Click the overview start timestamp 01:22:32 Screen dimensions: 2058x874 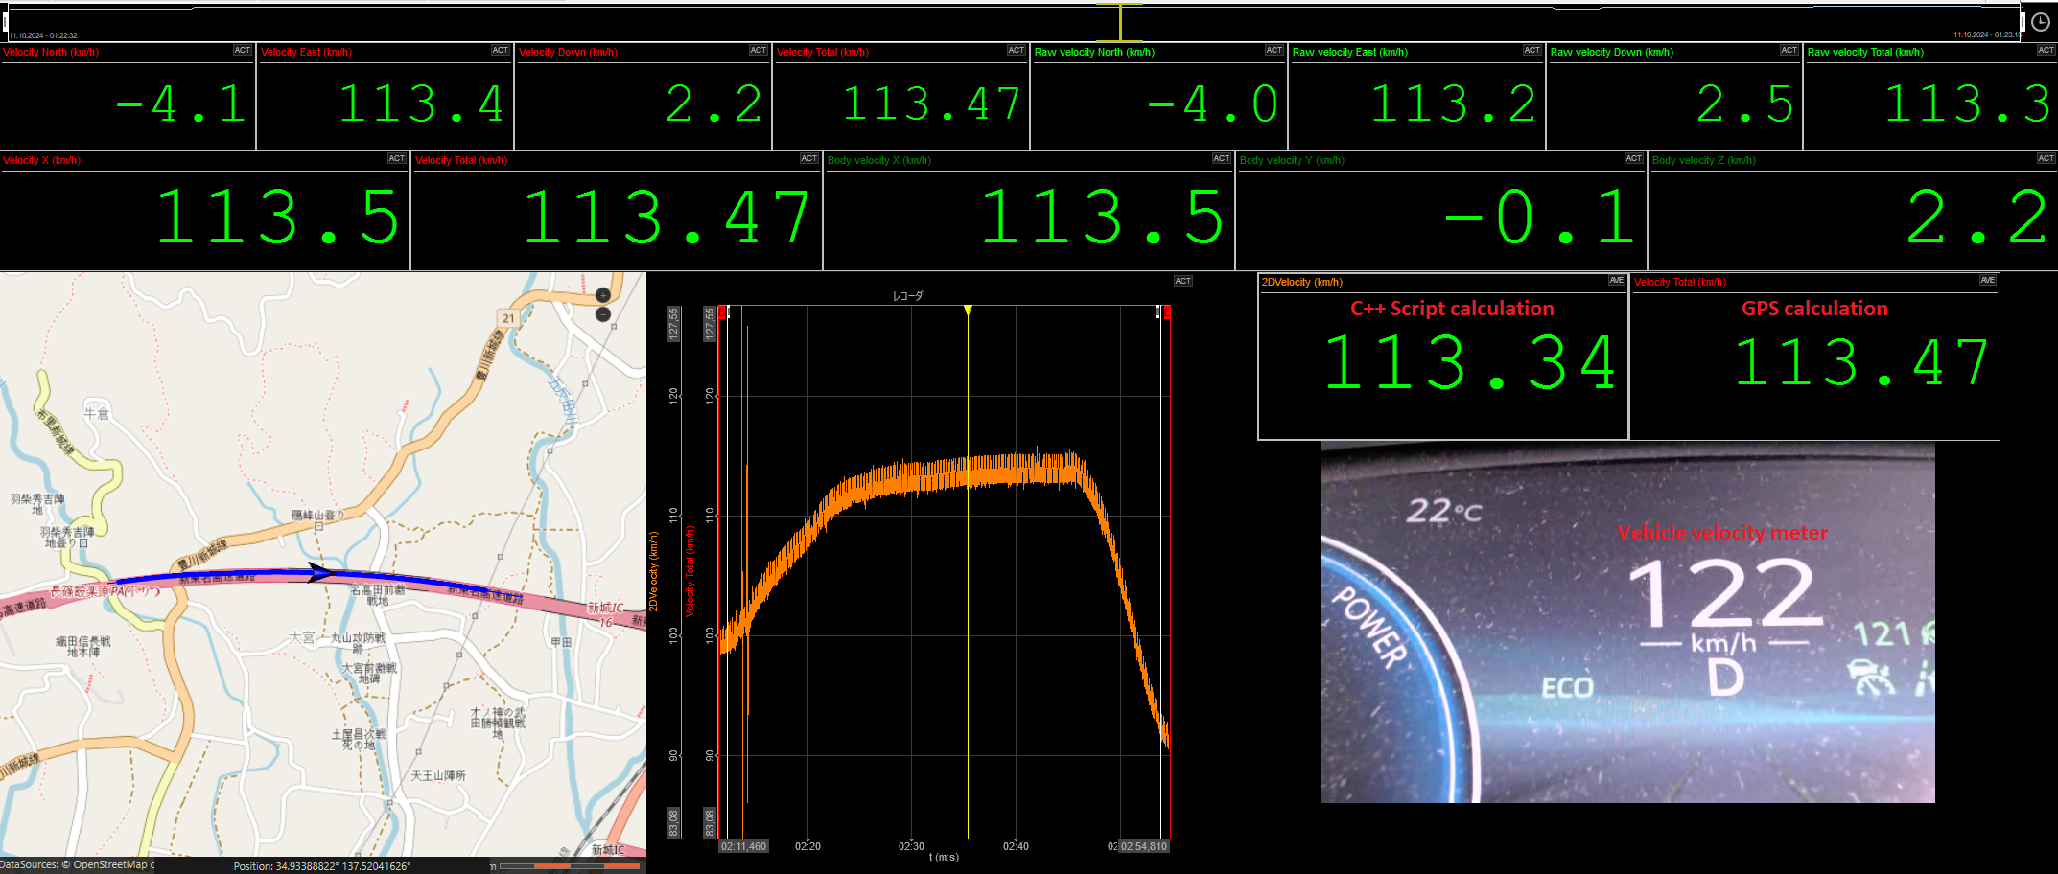point(44,35)
